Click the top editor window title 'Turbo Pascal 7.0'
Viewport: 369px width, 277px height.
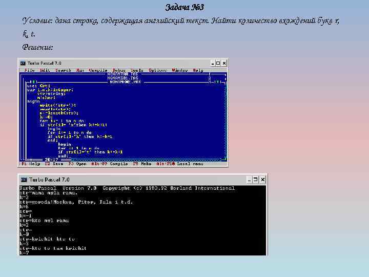(x=44, y=63)
